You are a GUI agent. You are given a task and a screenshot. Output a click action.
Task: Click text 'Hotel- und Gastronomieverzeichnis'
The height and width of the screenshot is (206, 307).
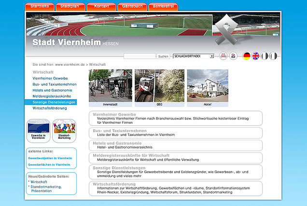tap(125, 147)
